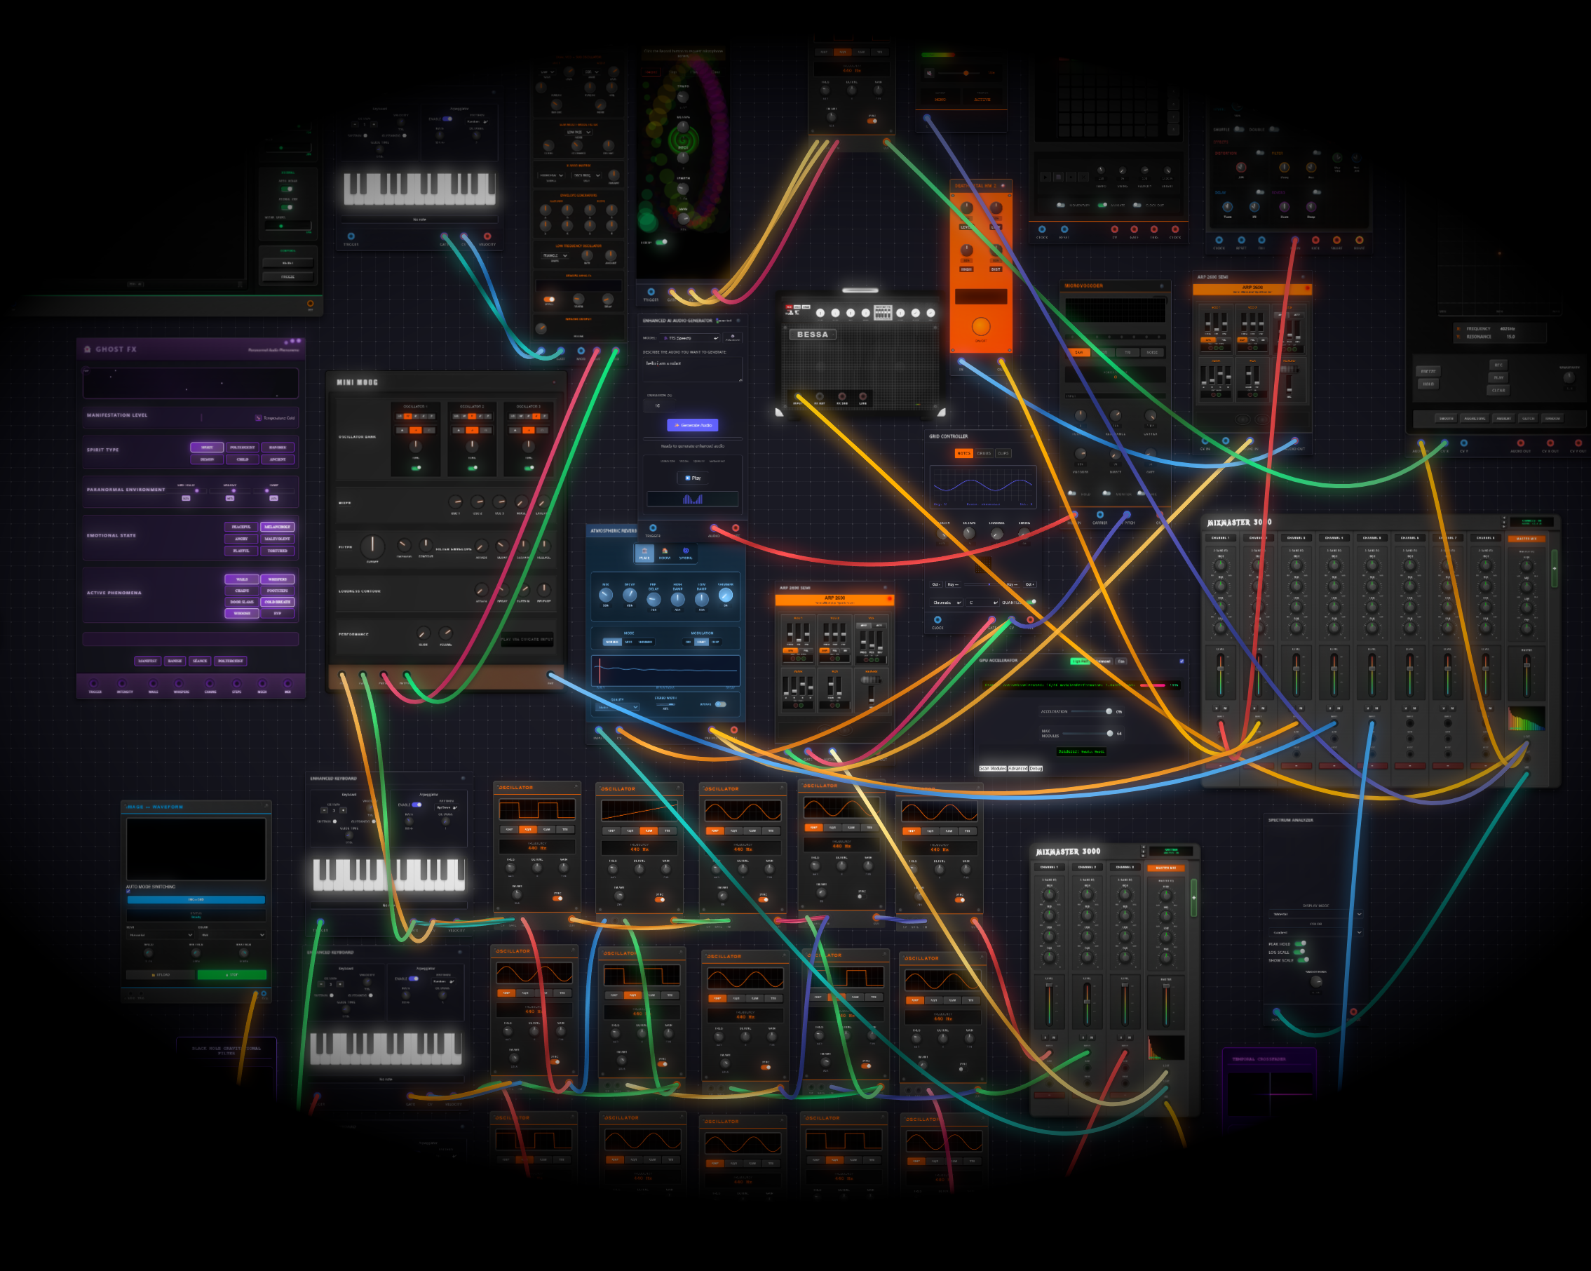
Task: Adjust the Max Modules slider in GPU Accelerator
Action: click(1087, 734)
